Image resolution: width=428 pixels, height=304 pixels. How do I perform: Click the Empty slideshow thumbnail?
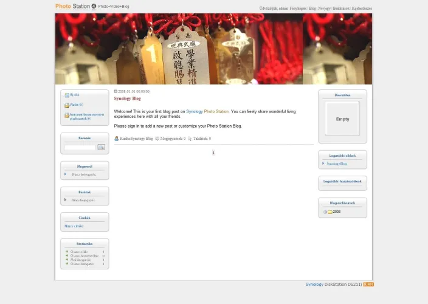point(342,119)
